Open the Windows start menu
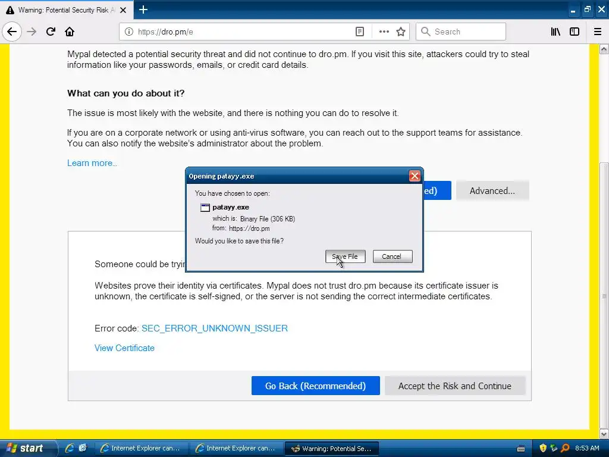 tap(27, 448)
